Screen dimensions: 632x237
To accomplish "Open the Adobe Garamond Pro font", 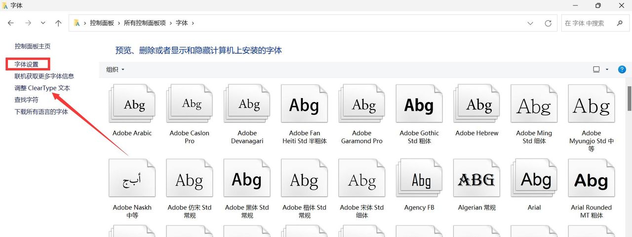I will tap(361, 104).
